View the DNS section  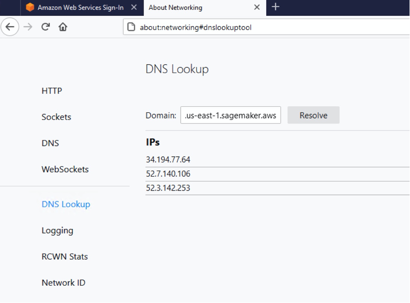[x=51, y=143]
